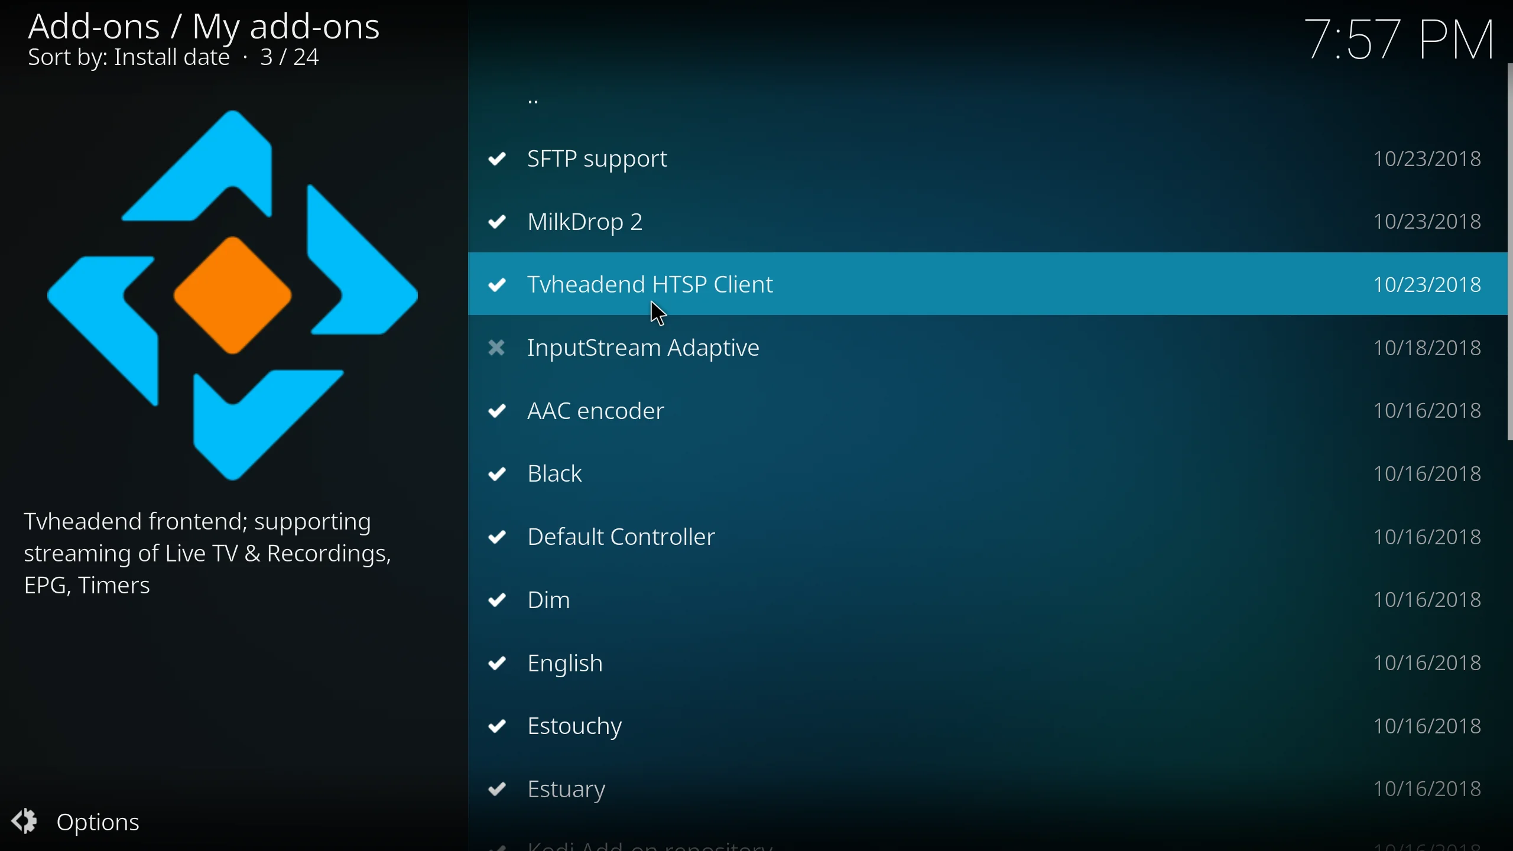Click the checkmark icon beside Estuary

pyautogui.click(x=498, y=790)
